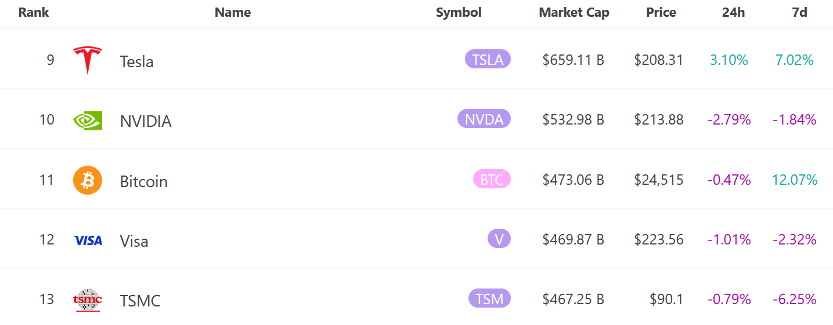Open the Tesla name link

pyautogui.click(x=136, y=61)
